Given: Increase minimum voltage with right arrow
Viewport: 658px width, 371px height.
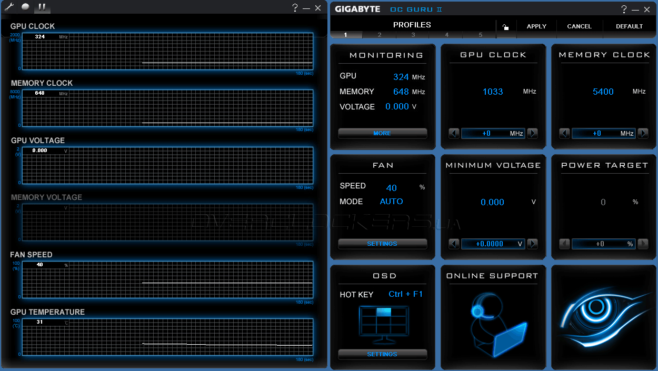Looking at the screenshot, I should pos(533,244).
